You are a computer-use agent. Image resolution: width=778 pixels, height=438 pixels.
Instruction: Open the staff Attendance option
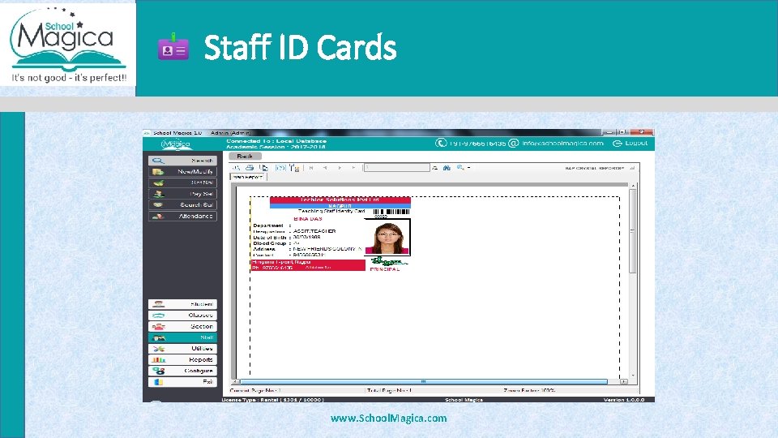182,216
